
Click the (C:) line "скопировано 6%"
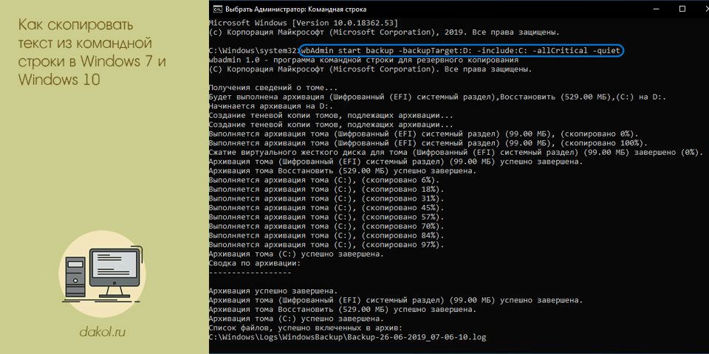[x=324, y=180]
